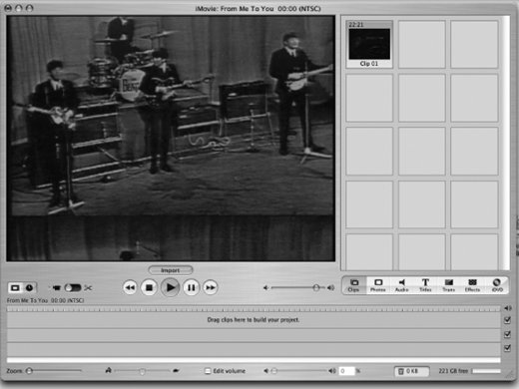Open the iDVD pane

pos(497,285)
